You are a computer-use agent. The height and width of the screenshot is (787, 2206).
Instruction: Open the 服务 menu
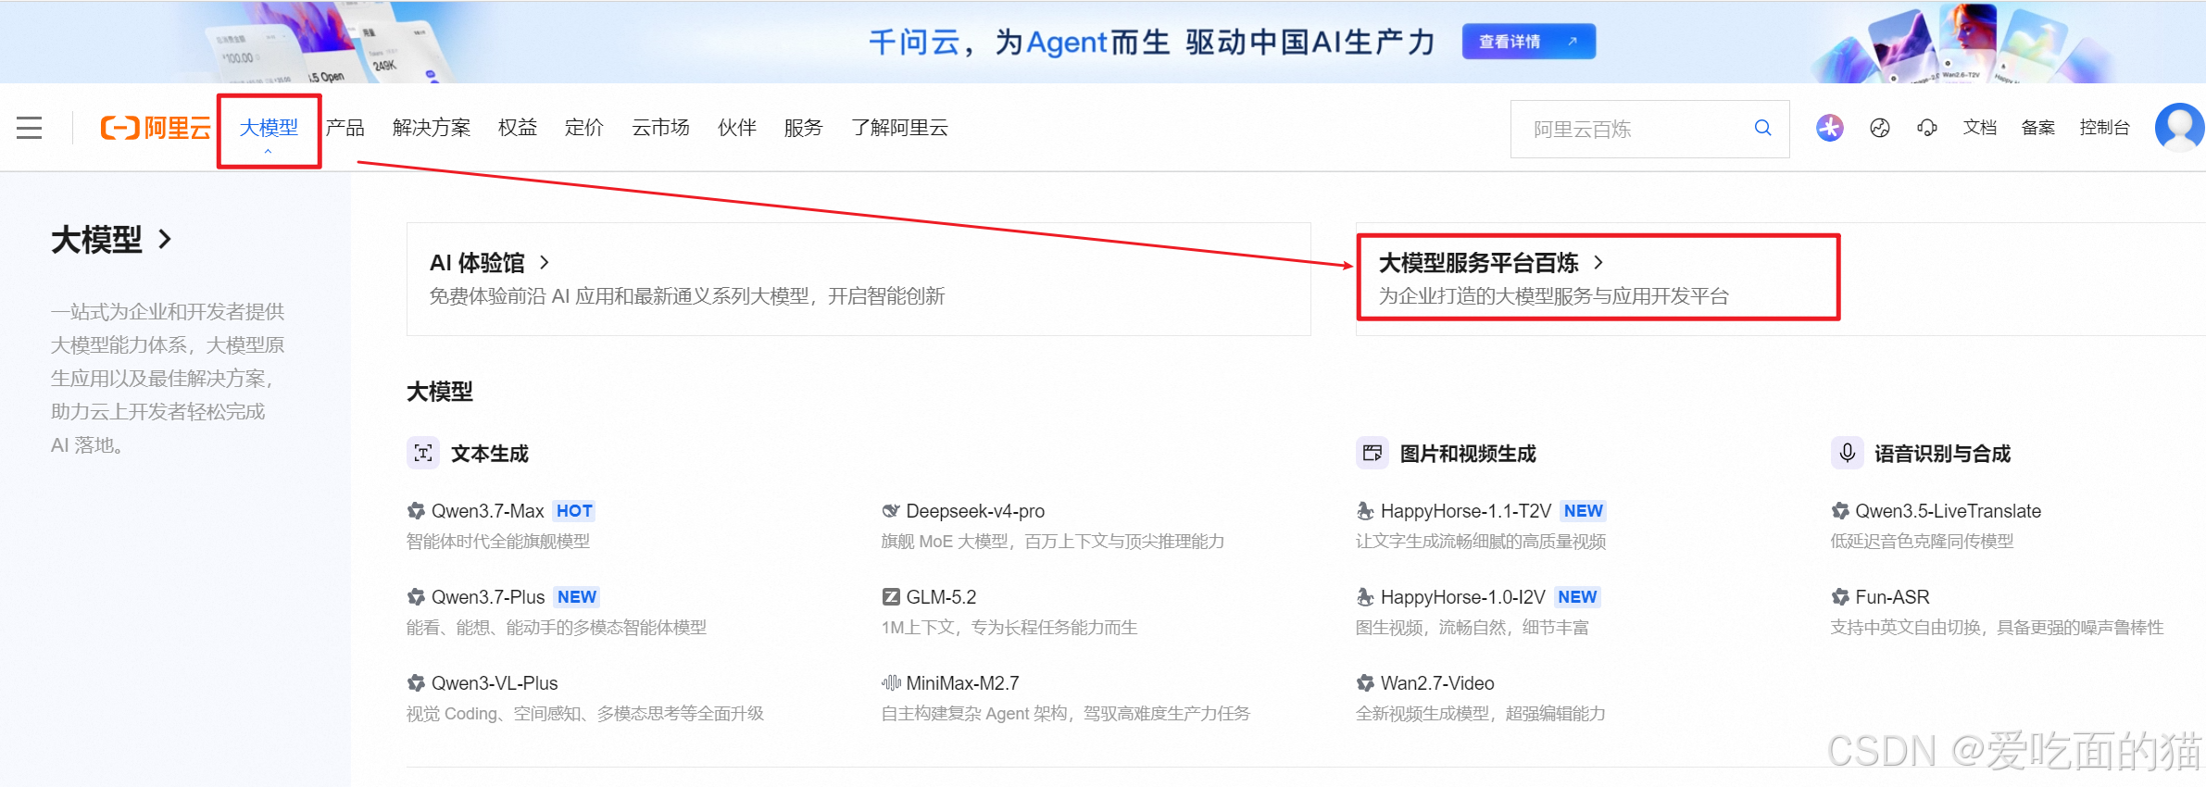point(803,128)
